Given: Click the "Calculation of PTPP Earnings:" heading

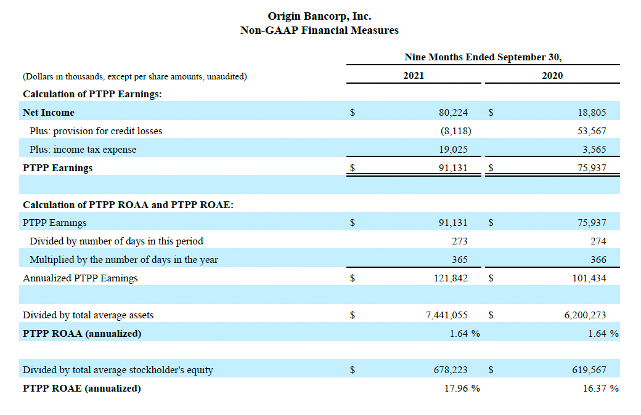Looking at the screenshot, I should [92, 94].
